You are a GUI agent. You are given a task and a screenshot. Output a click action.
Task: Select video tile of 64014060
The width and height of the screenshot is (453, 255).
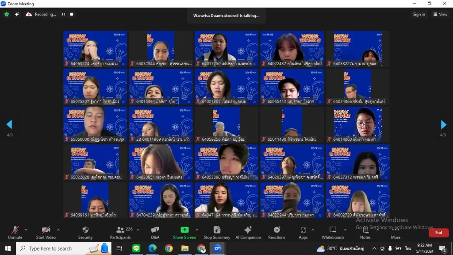pos(357,124)
